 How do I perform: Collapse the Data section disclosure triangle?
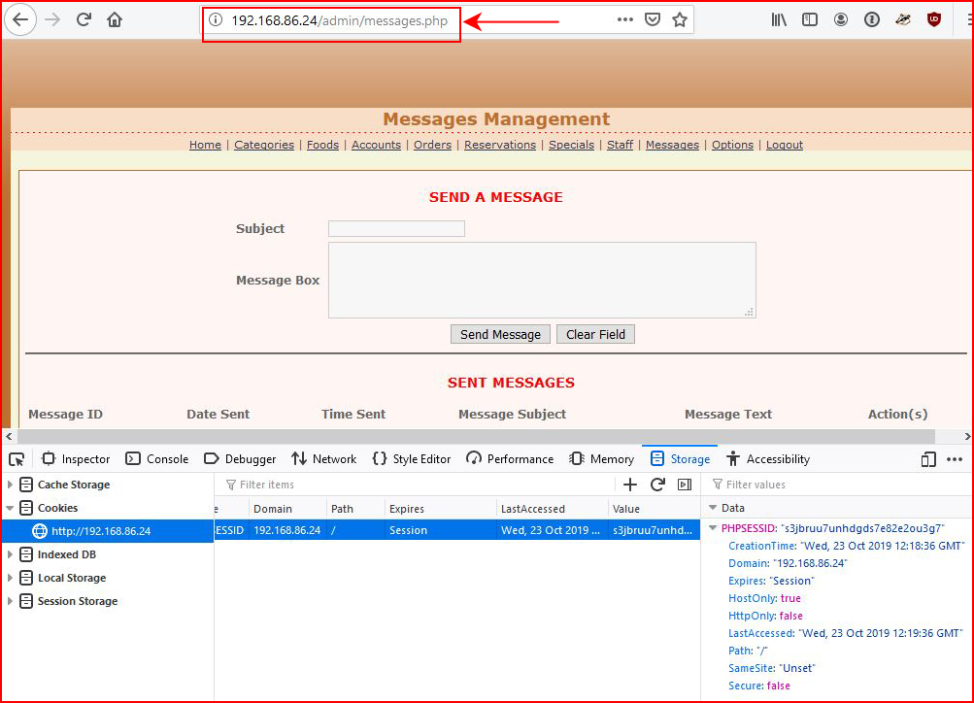coord(713,508)
